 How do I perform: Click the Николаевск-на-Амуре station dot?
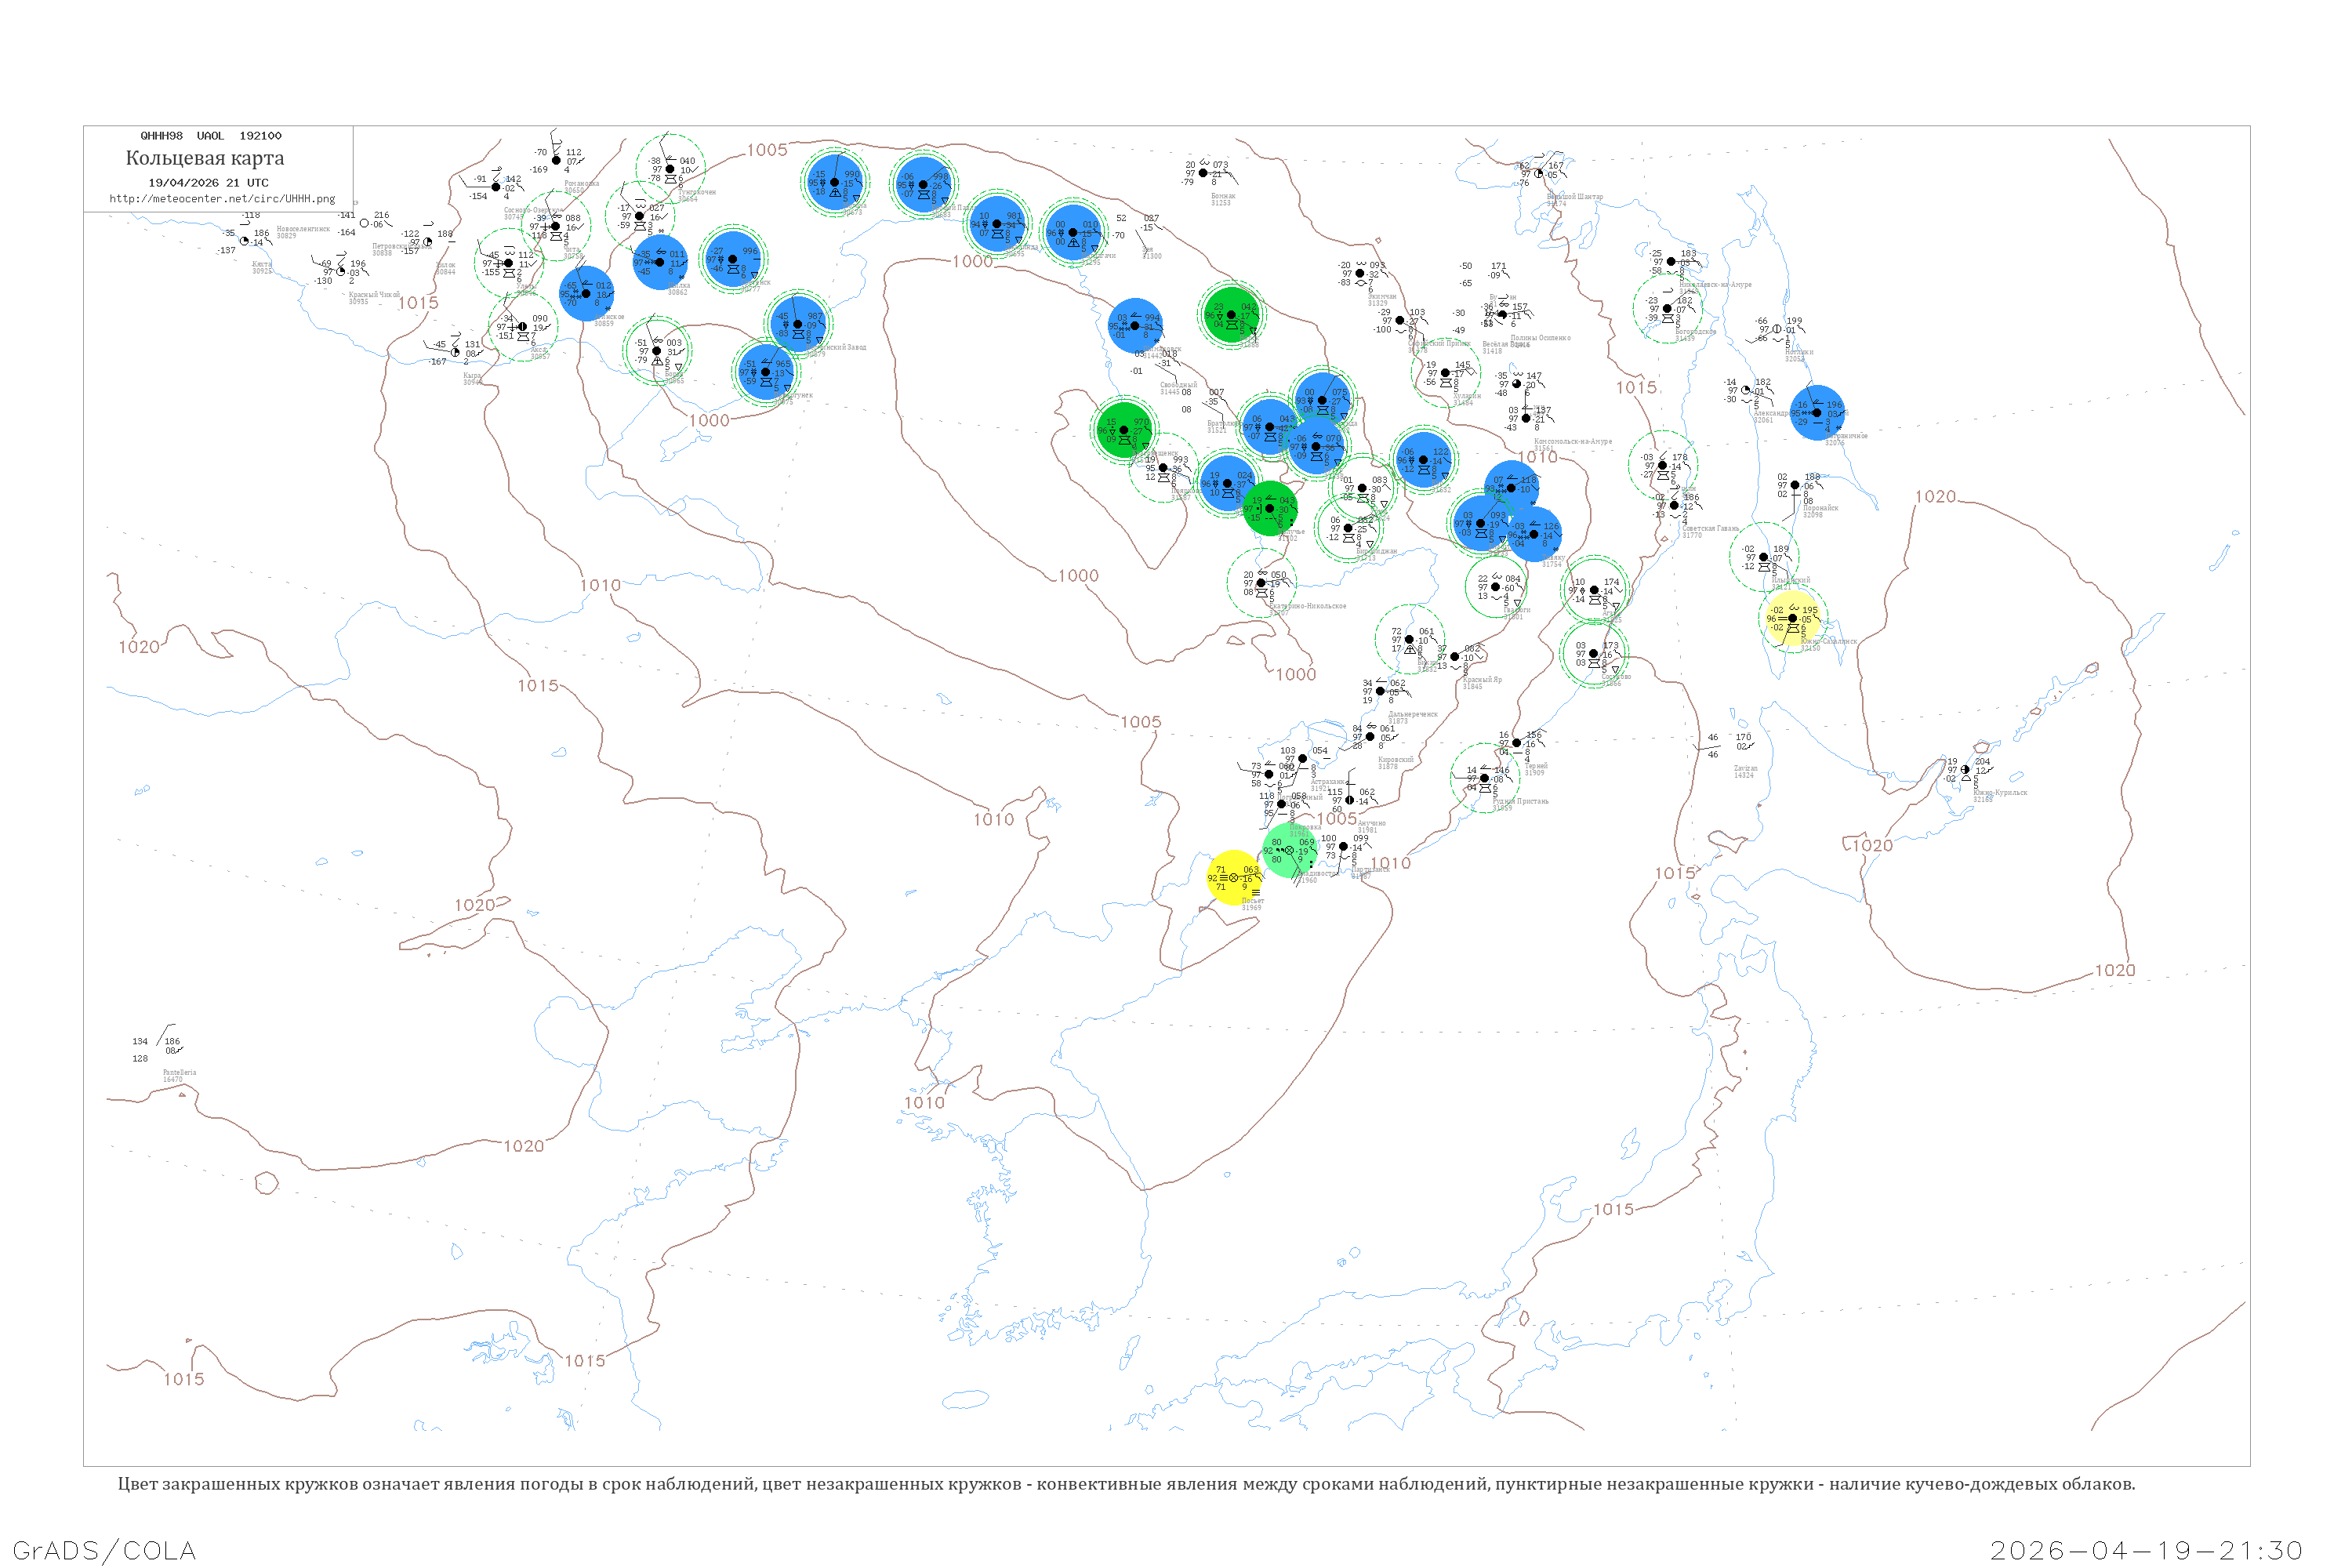coord(1671,261)
